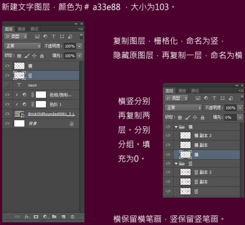The image size is (245, 225).
Task: Open 类型 filter dropdown in right panel
Action: pos(177,98)
